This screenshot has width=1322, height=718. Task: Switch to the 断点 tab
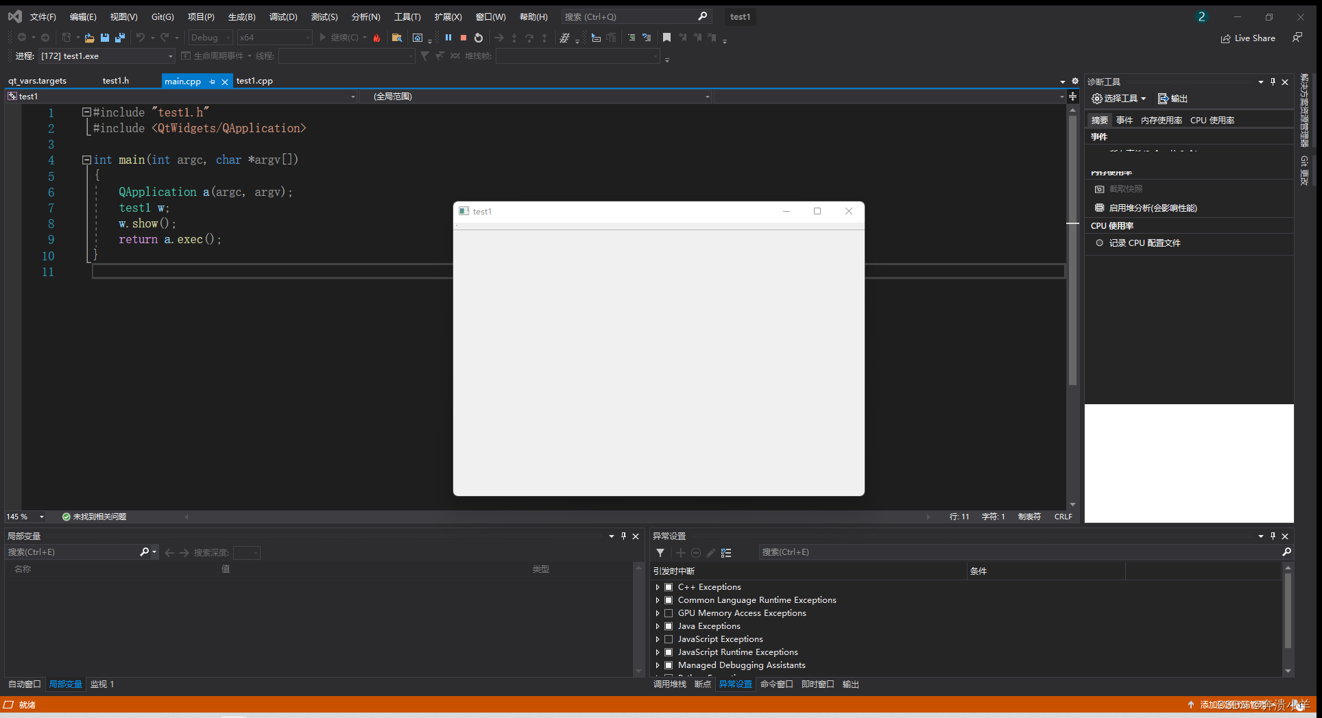pos(703,684)
